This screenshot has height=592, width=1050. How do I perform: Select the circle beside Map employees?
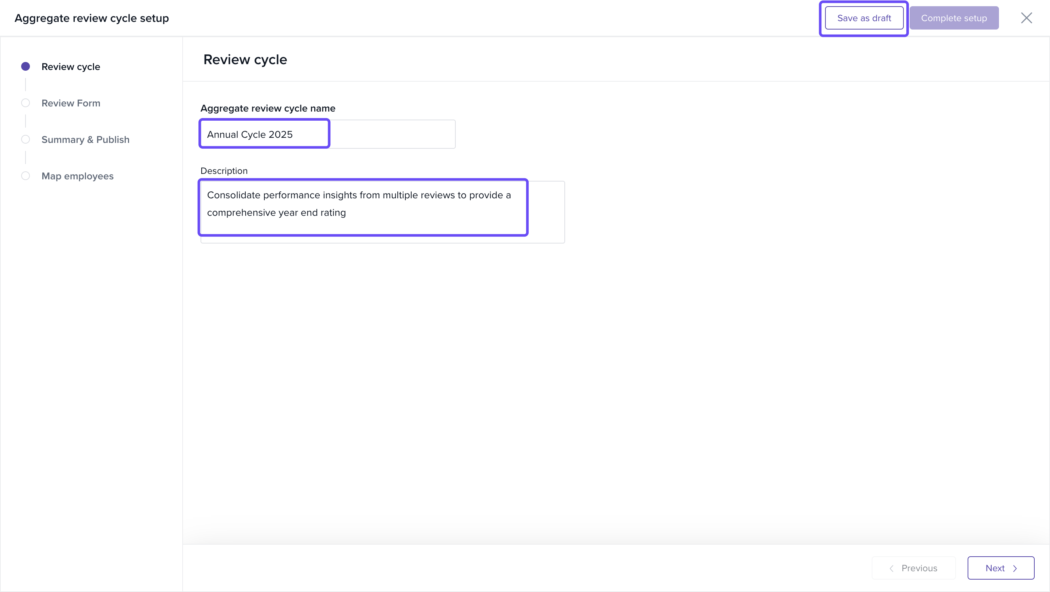pos(25,176)
